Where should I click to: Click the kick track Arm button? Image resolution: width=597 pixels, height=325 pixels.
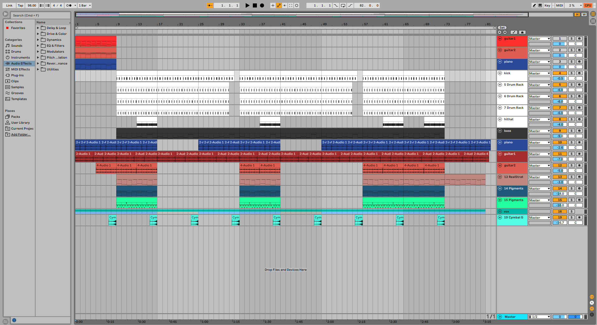[579, 73]
